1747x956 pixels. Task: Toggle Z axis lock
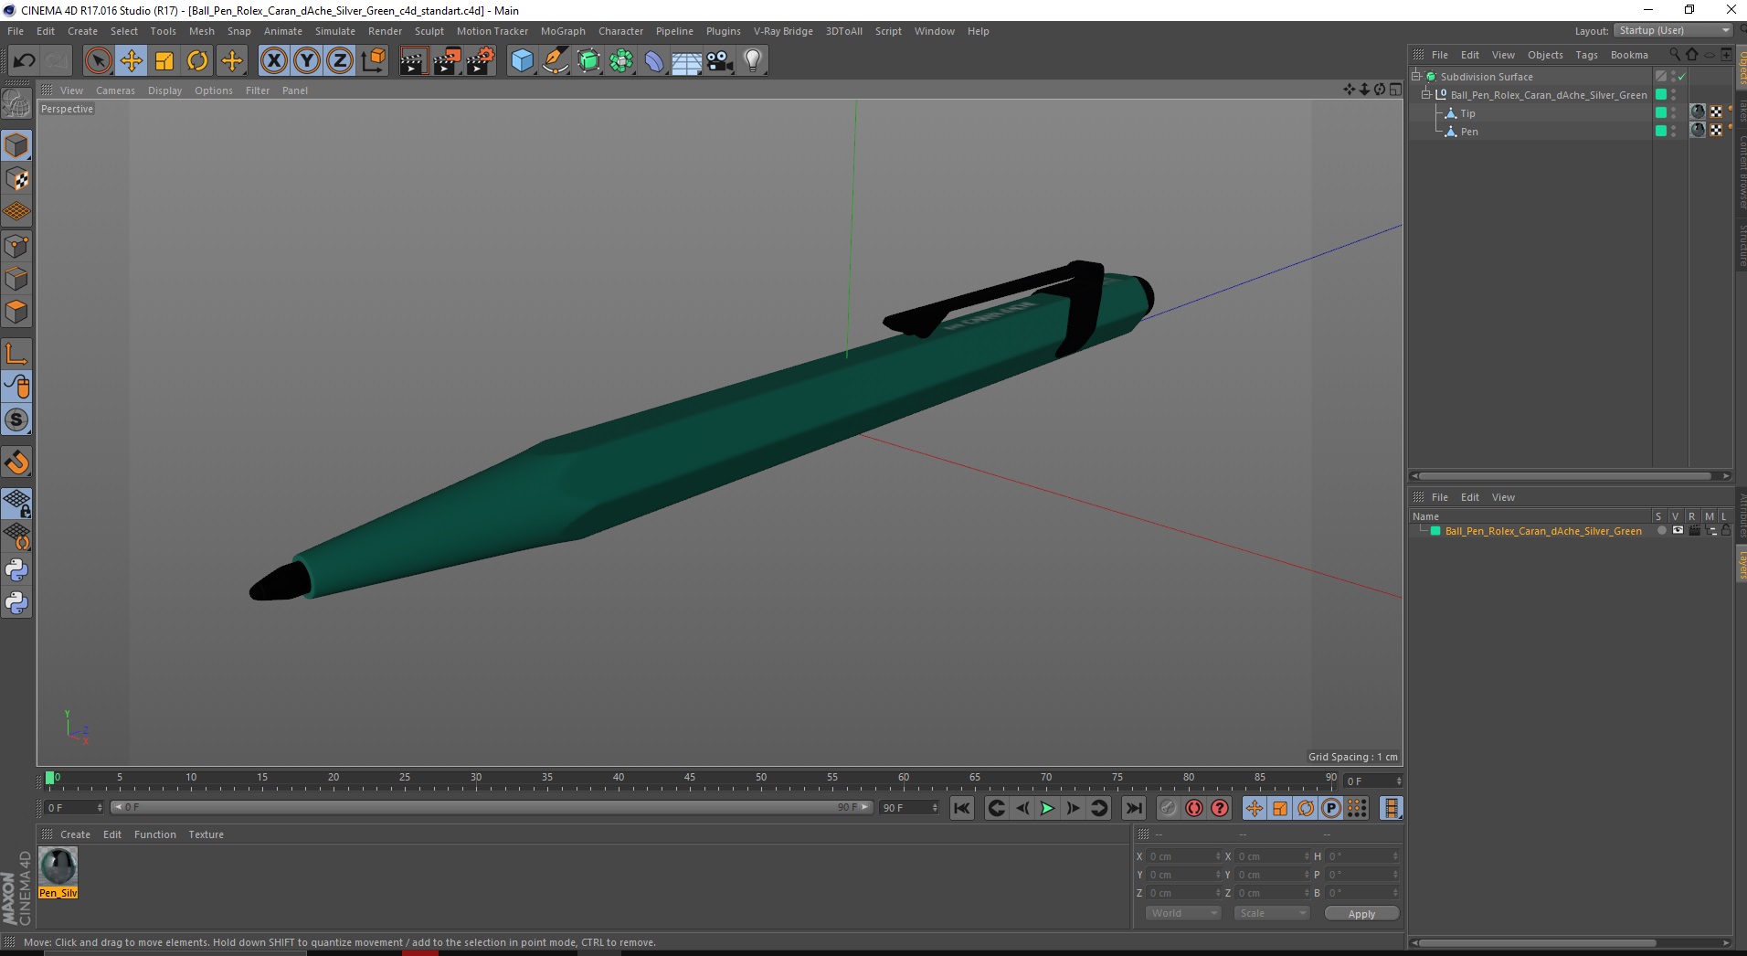click(340, 61)
